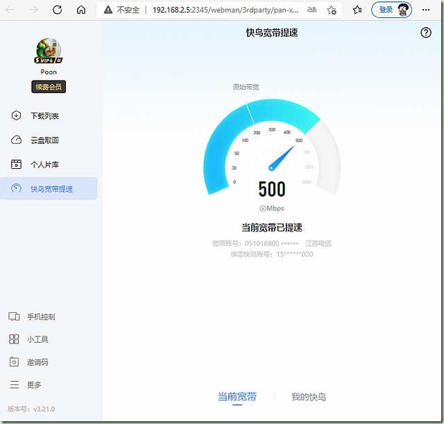Click the forward arrow in the browser

(34, 10)
